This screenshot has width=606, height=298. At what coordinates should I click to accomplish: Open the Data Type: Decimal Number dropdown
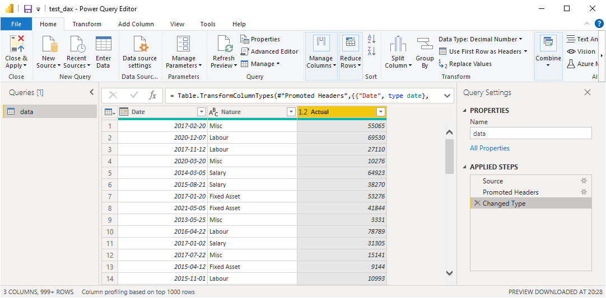tap(480, 39)
